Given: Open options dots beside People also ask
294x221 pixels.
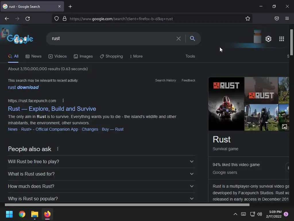Looking at the screenshot, I should [57, 149].
